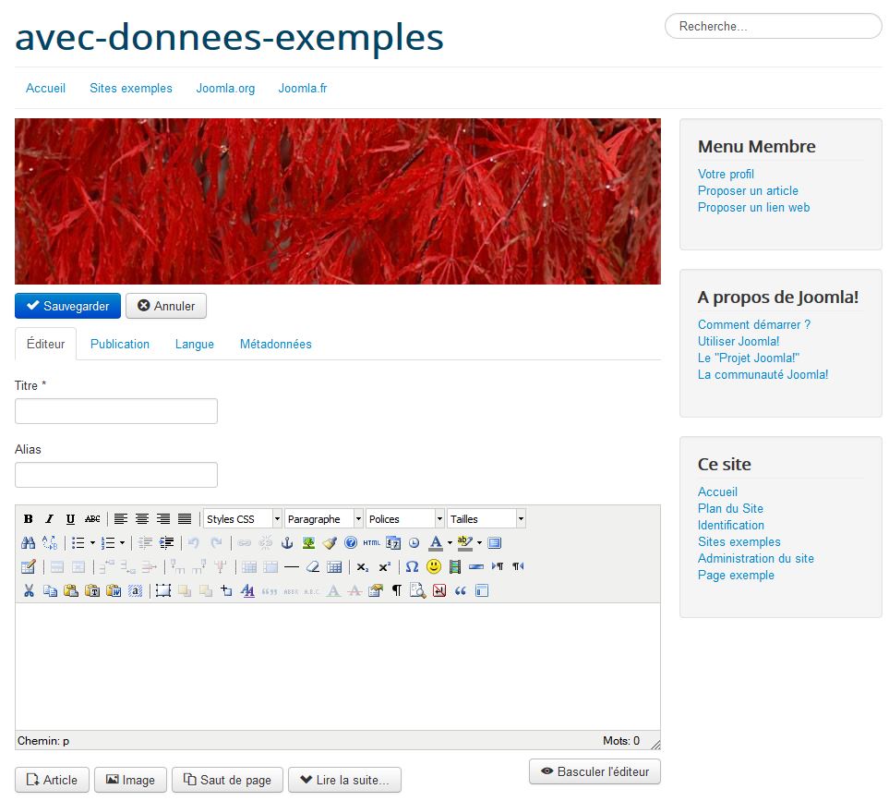Go to Accueil in top menu
Image resolution: width=889 pixels, height=801 pixels.
click(x=45, y=88)
